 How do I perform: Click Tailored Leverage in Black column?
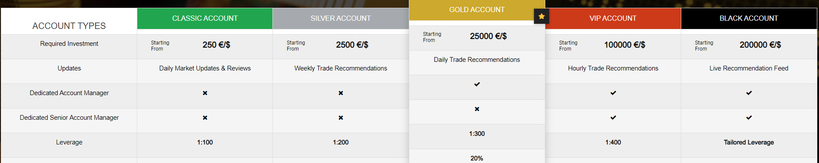[749, 142]
